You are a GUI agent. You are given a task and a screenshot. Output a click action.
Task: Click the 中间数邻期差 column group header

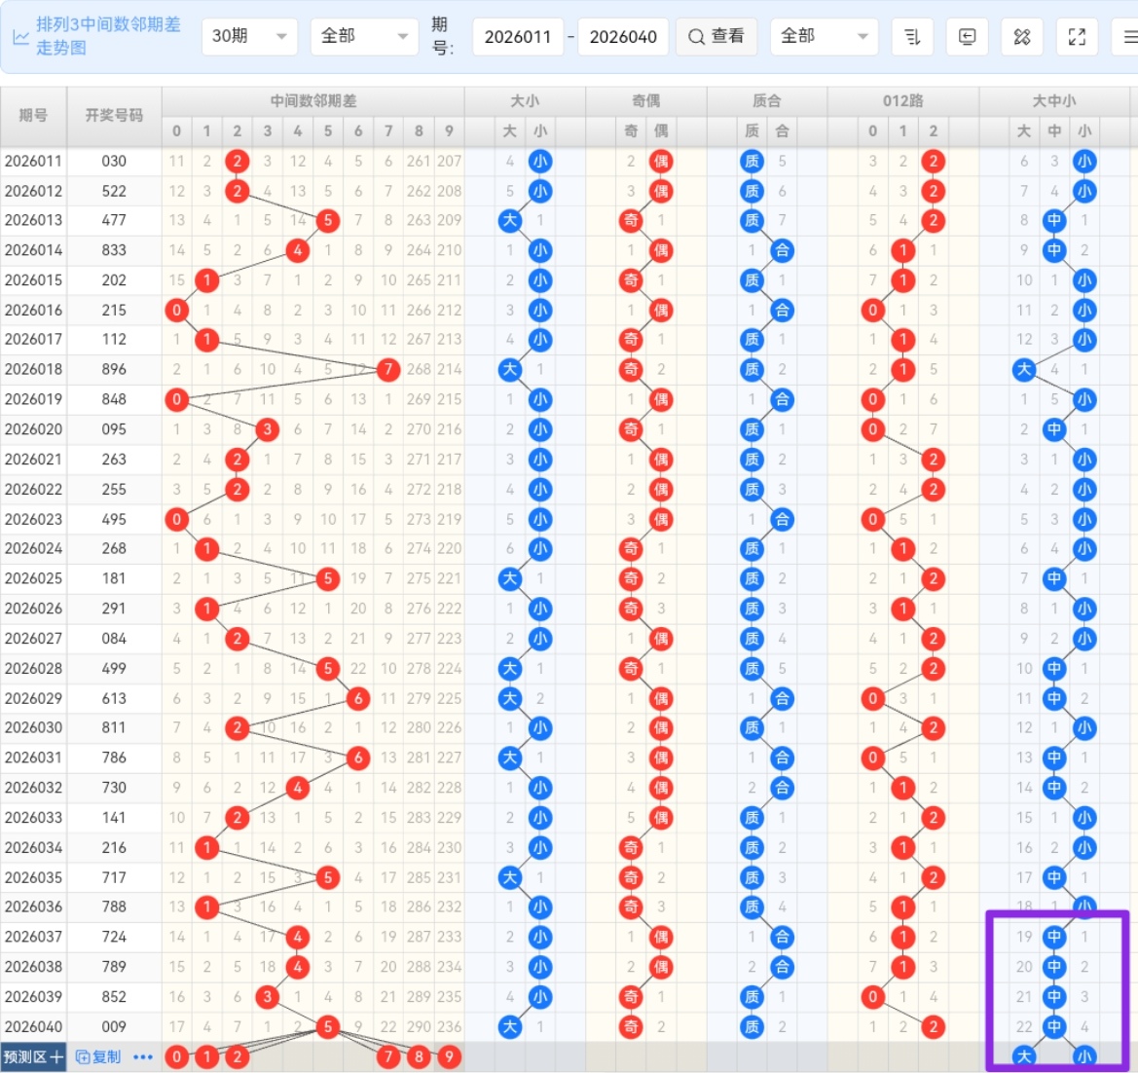[x=312, y=101]
